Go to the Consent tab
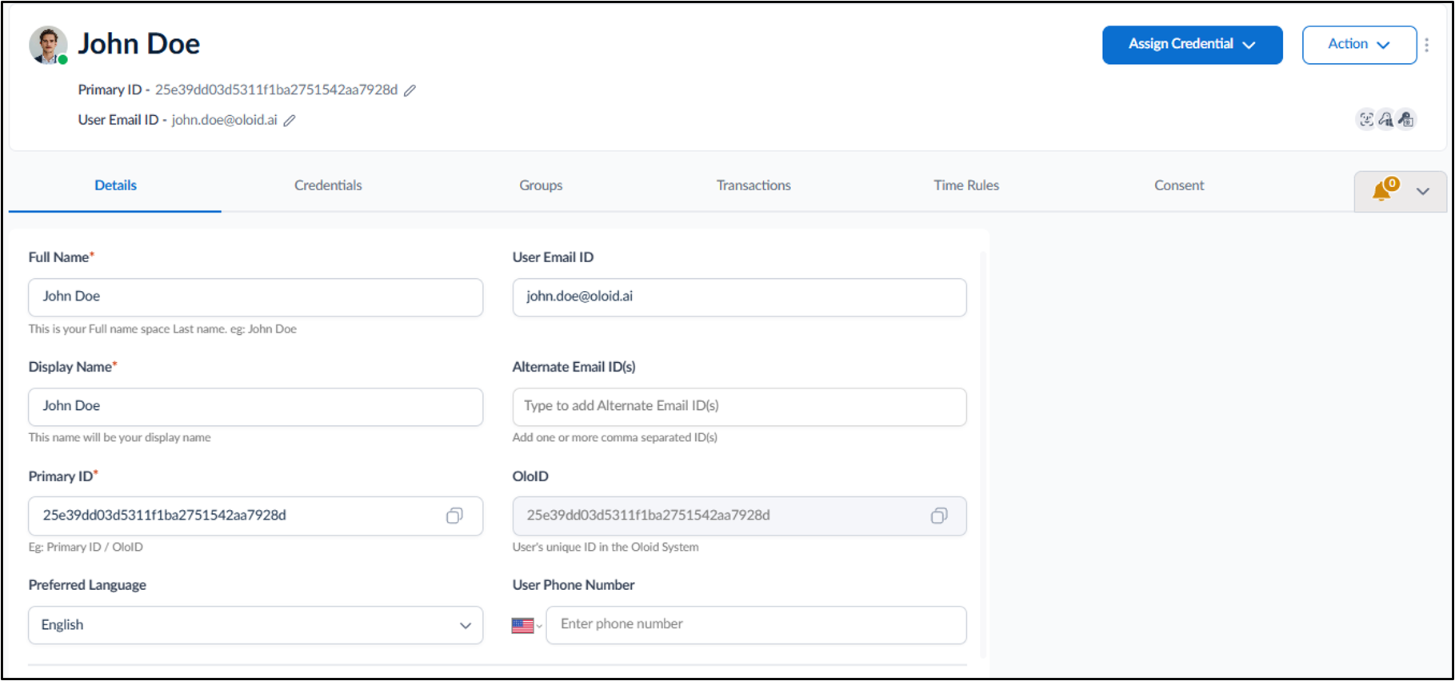Viewport: 1455px width, 681px height. coord(1179,185)
